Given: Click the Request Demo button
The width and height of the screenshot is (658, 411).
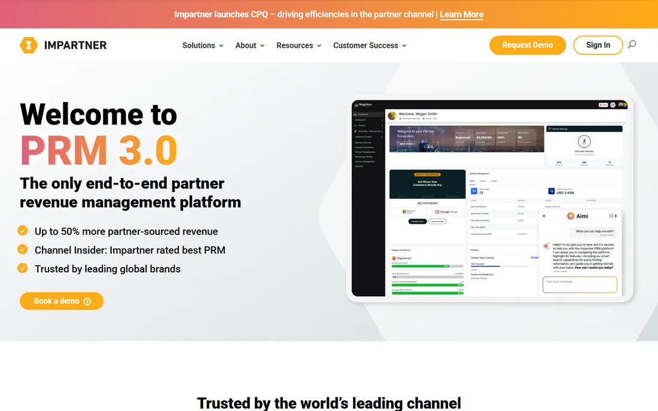Looking at the screenshot, I should 528,45.
